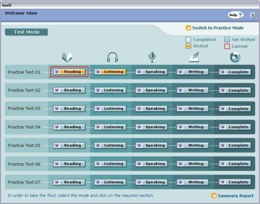Click Complete for Practice Test 02
The width and height of the screenshot is (260, 204).
[235, 91]
